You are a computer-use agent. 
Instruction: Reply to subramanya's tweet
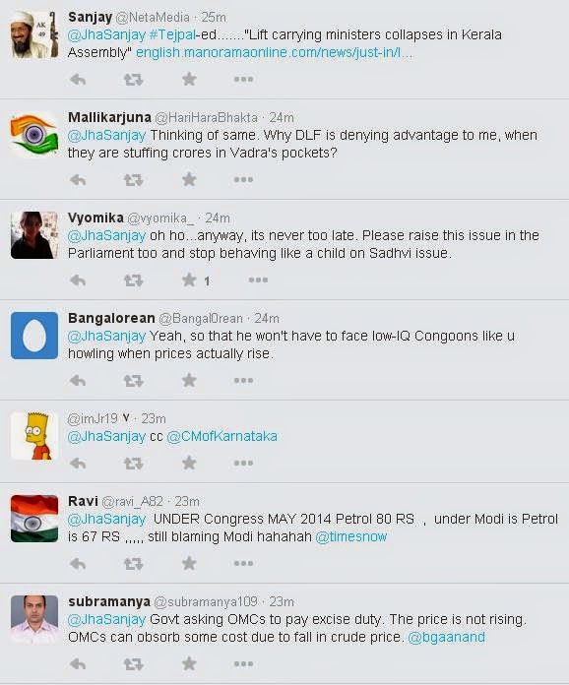pos(78,664)
